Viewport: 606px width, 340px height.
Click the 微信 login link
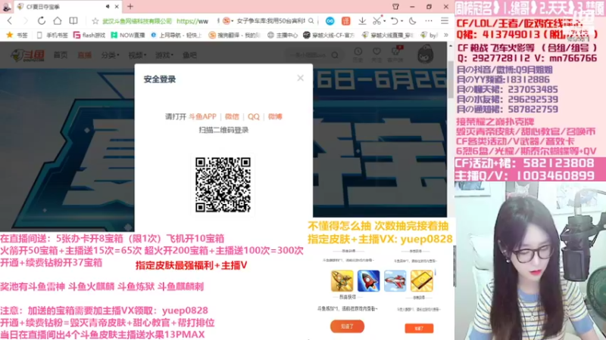tap(232, 116)
